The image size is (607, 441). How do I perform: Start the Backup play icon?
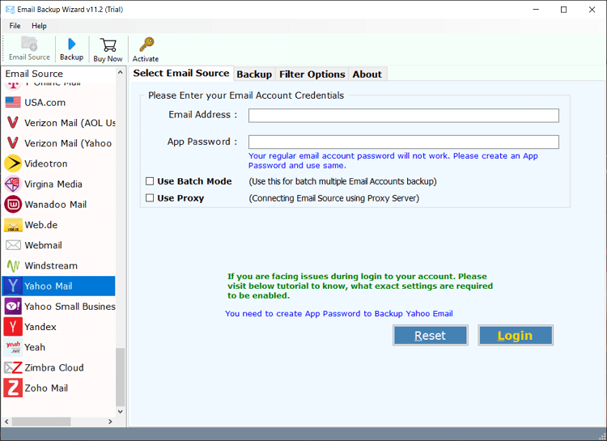(71, 45)
